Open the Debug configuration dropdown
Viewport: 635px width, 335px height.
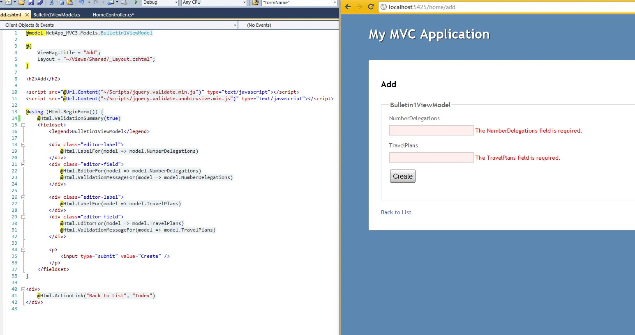(x=160, y=2)
